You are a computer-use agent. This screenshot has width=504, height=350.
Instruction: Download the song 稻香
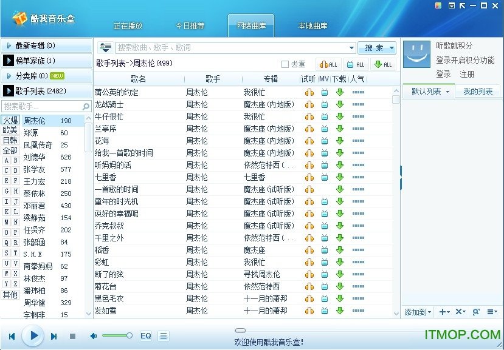coord(340,251)
